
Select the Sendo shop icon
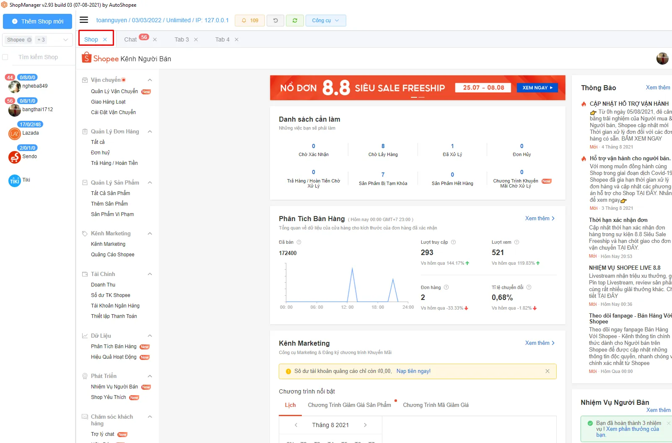pos(15,157)
